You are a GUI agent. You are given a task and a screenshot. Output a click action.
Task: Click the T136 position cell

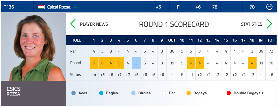click(9, 7)
